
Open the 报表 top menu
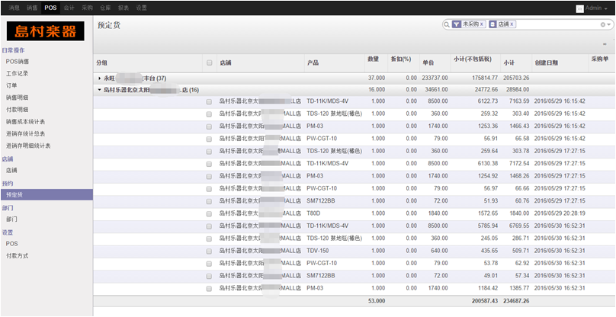[124, 8]
